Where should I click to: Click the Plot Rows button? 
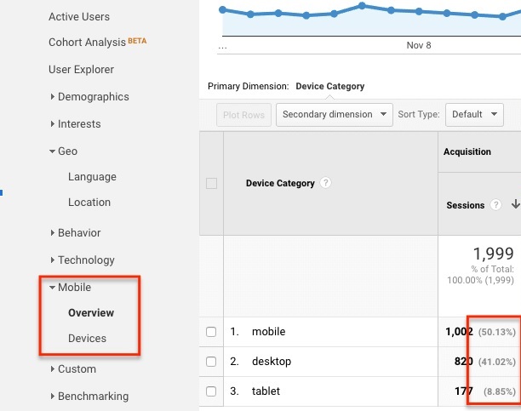(x=244, y=115)
